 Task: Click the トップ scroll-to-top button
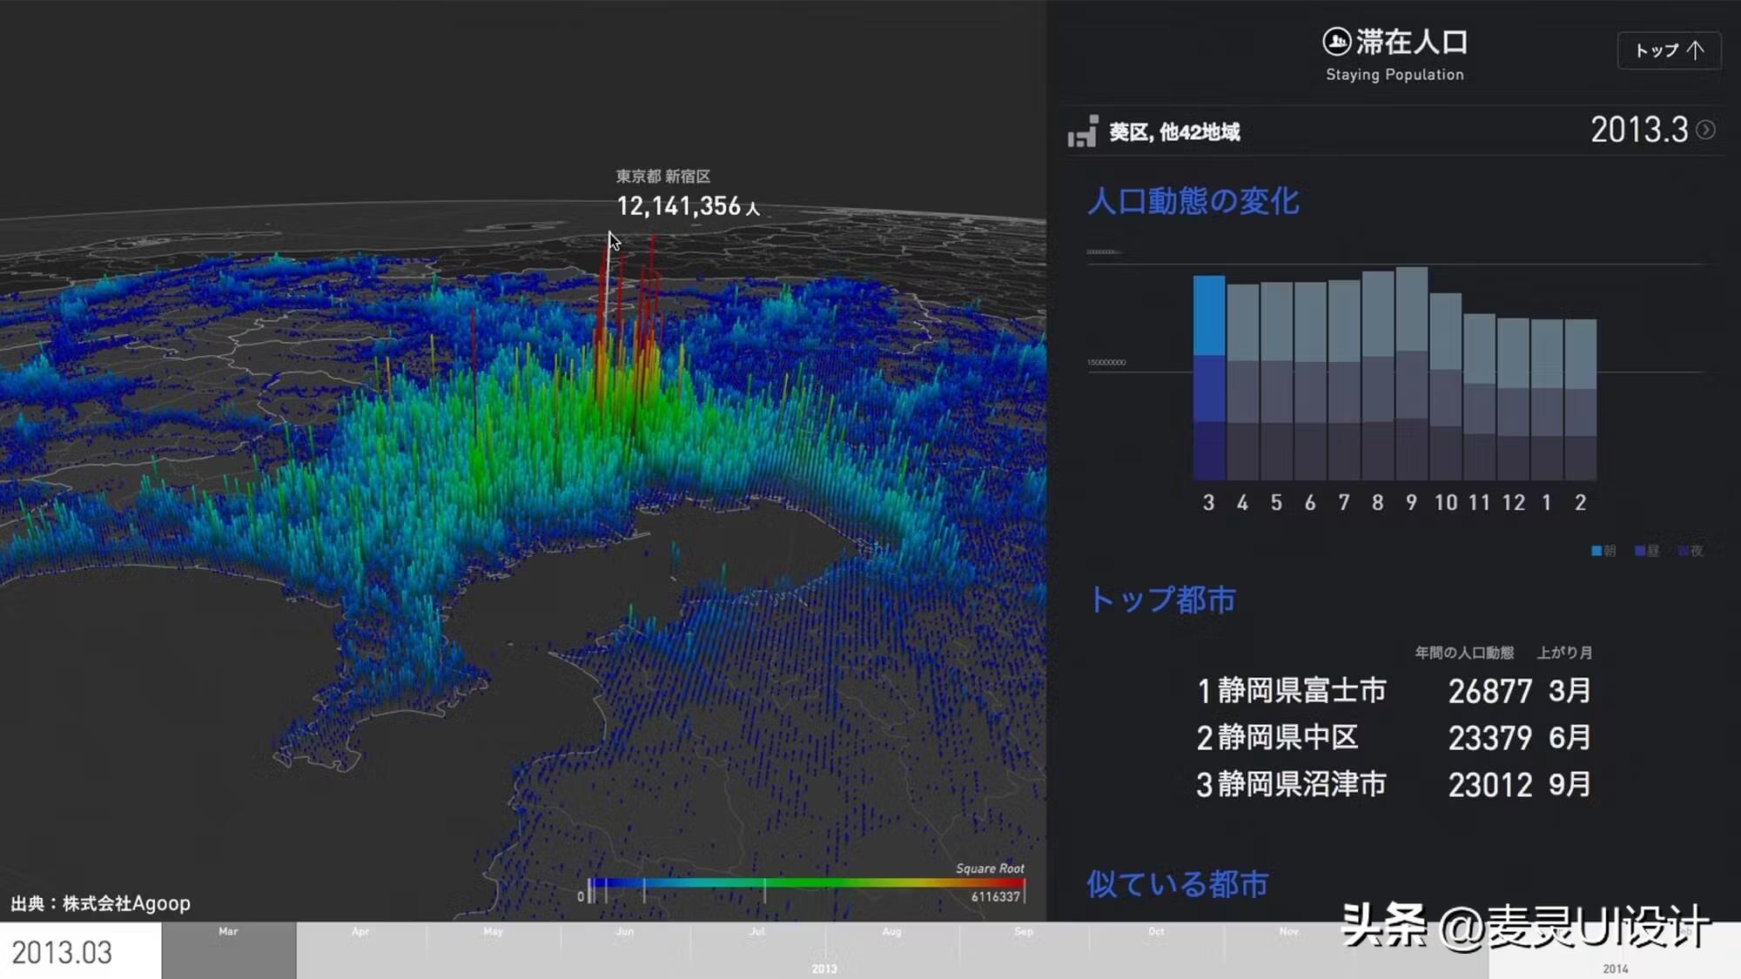click(1668, 50)
